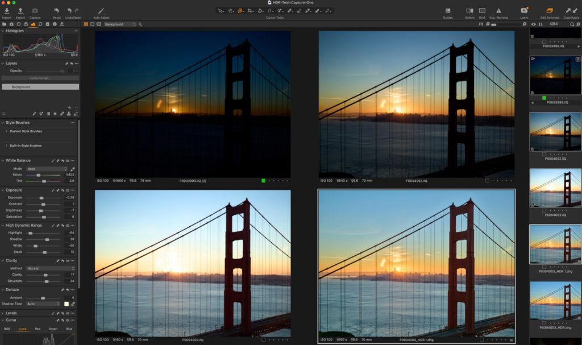Expand Custom Style Brushes group
This screenshot has height=345, width=582.
click(6, 131)
